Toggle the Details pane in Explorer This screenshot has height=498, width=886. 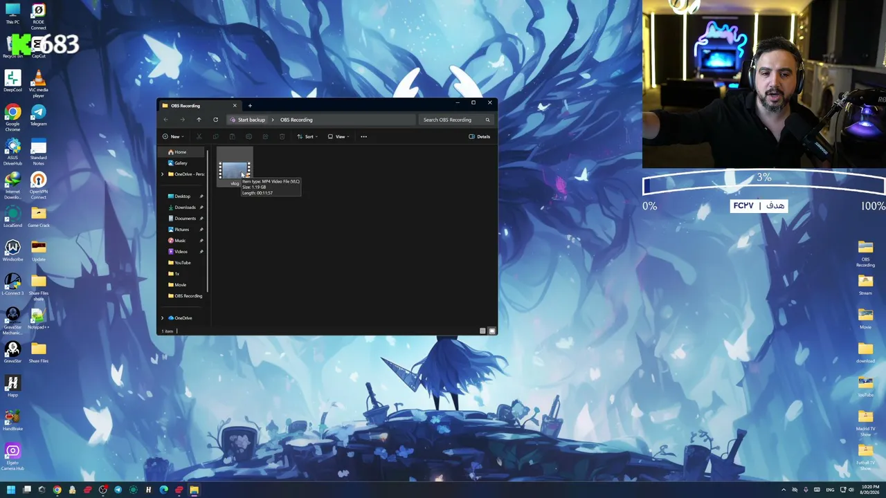click(x=479, y=136)
